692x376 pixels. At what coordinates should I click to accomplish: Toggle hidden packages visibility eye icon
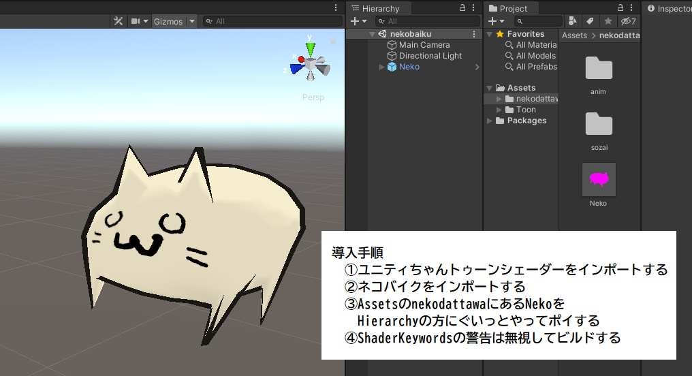(x=628, y=21)
